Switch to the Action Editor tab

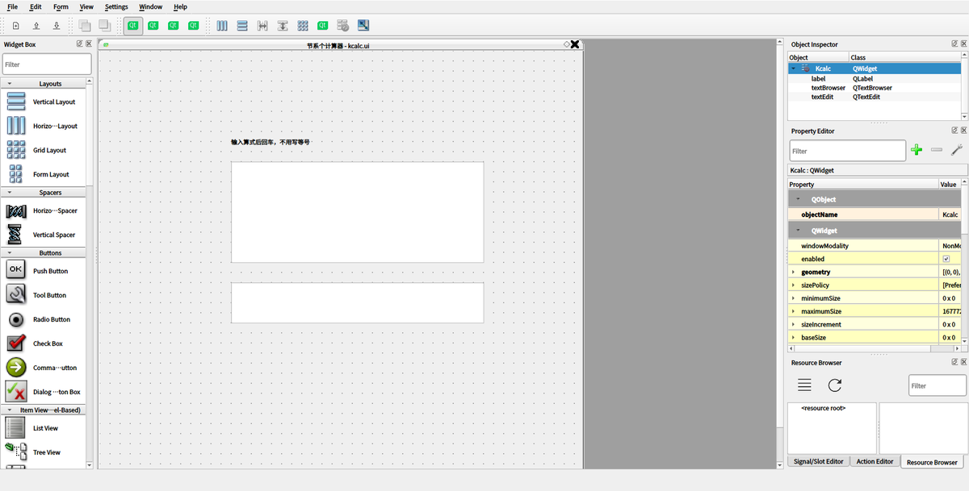pos(875,461)
